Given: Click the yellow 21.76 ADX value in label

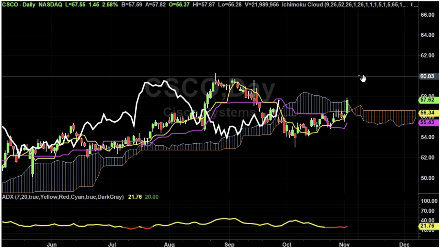Looking at the screenshot, I should tap(135, 197).
